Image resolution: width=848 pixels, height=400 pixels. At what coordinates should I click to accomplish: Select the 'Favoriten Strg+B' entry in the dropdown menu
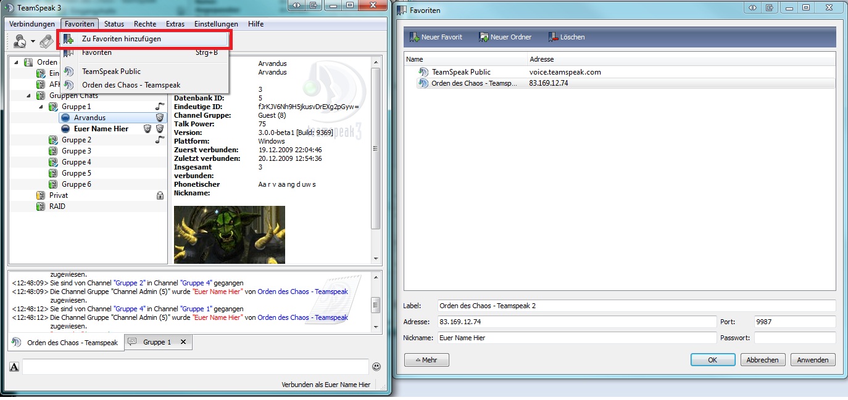click(144, 53)
